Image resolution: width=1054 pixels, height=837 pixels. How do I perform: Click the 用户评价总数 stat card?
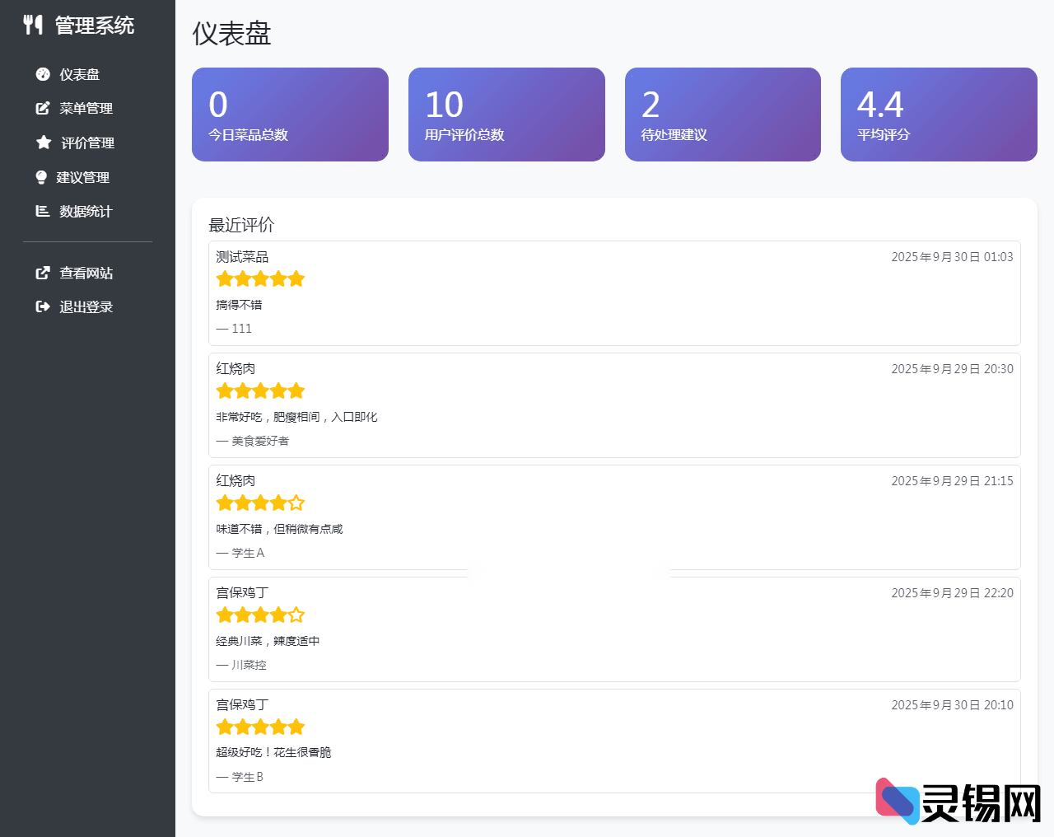tap(506, 115)
